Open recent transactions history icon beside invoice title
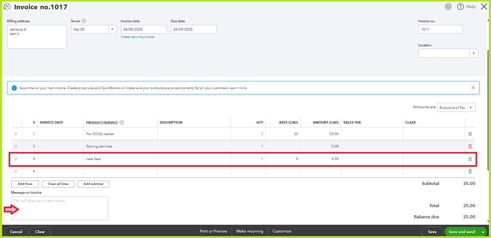 point(7,7)
